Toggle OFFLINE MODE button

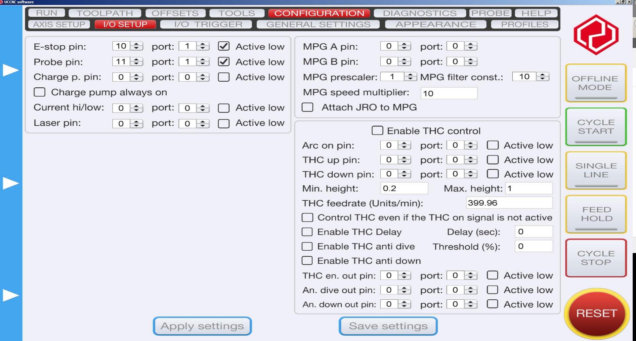[596, 83]
